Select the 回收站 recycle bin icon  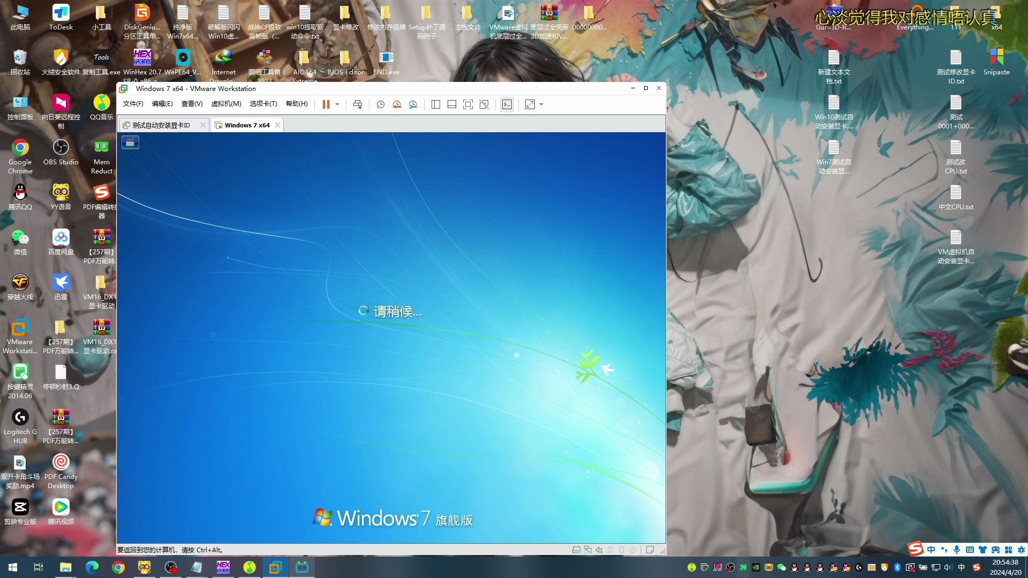pos(20,63)
